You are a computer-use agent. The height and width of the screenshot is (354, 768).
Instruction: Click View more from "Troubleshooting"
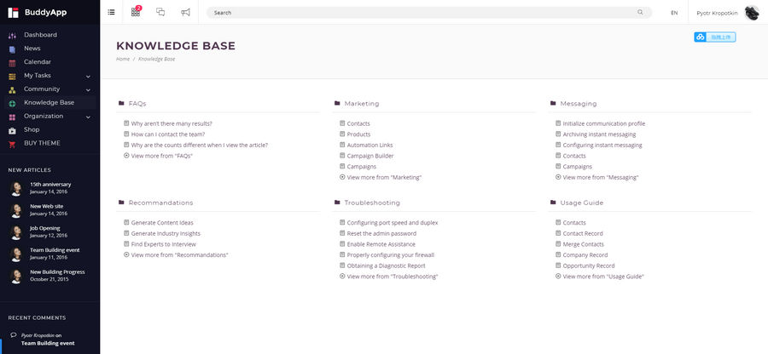click(393, 277)
